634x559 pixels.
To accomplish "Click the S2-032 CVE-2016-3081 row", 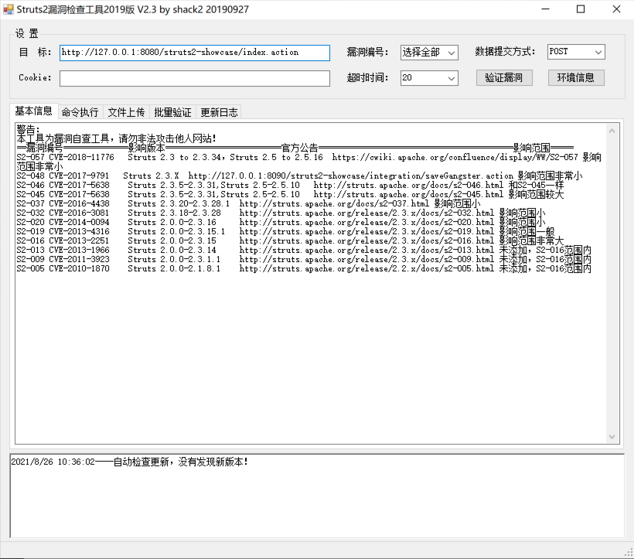I will pos(281,213).
